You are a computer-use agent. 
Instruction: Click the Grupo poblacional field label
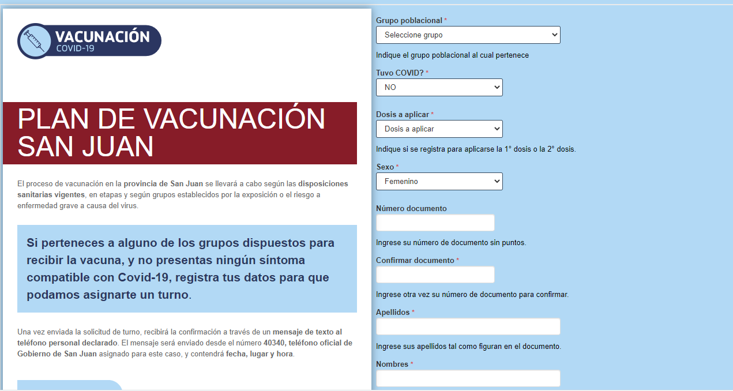coord(409,21)
